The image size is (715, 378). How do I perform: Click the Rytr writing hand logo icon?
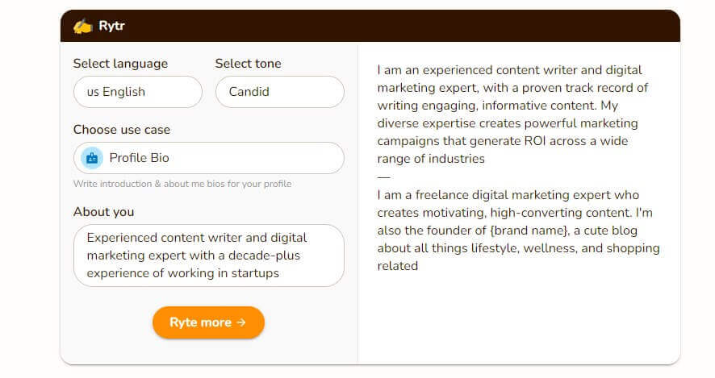pos(82,26)
